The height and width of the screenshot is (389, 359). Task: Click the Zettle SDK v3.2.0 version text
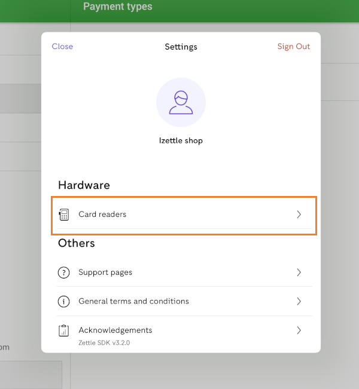pyautogui.click(x=104, y=343)
